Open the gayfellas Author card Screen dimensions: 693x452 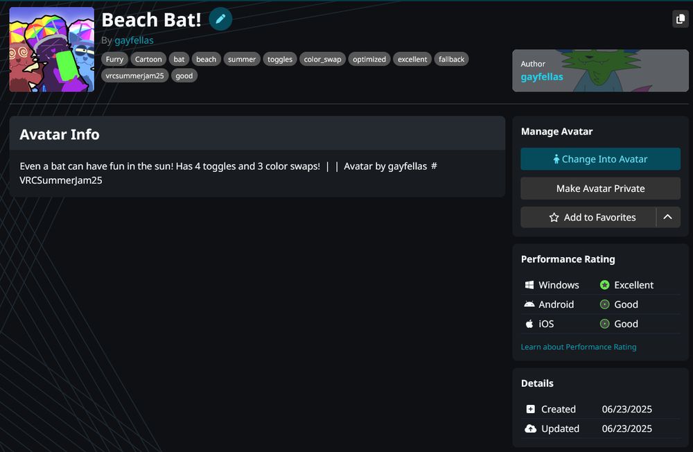click(x=600, y=71)
